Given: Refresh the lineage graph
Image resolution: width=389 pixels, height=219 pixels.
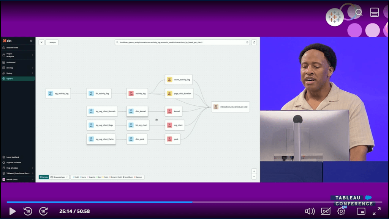Looking at the screenshot, I should pyautogui.click(x=254, y=42).
